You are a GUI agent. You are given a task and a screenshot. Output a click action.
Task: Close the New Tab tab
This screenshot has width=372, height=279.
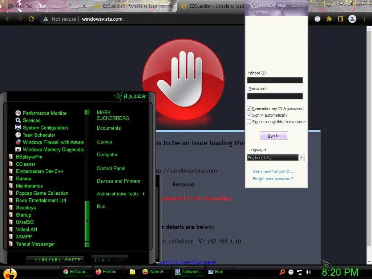pyautogui.click(x=84, y=6)
